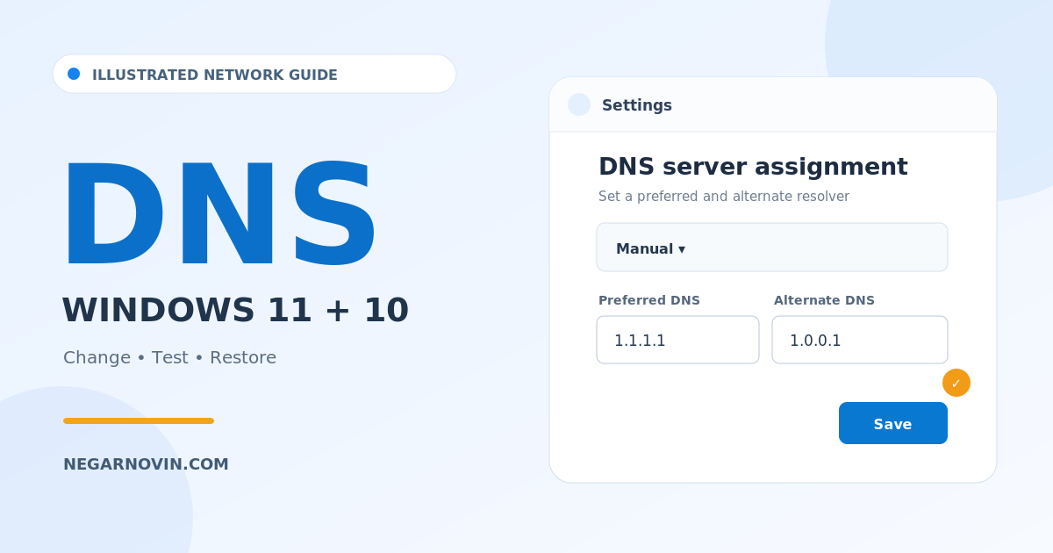Viewport: 1053px width, 553px height.
Task: Click the large blue DNS title
Action: coord(219,215)
